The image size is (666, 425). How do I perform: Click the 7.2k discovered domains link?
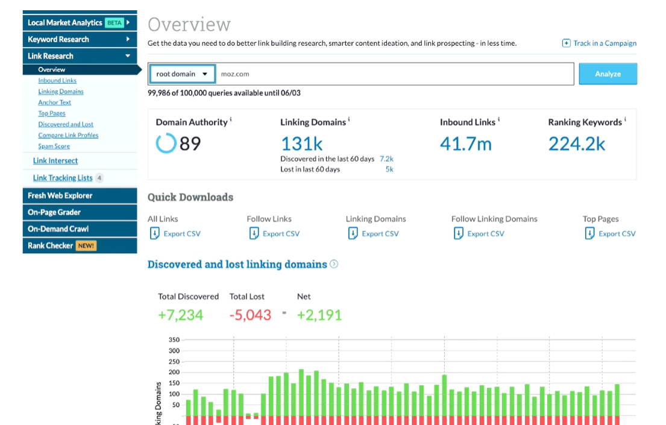click(x=386, y=159)
